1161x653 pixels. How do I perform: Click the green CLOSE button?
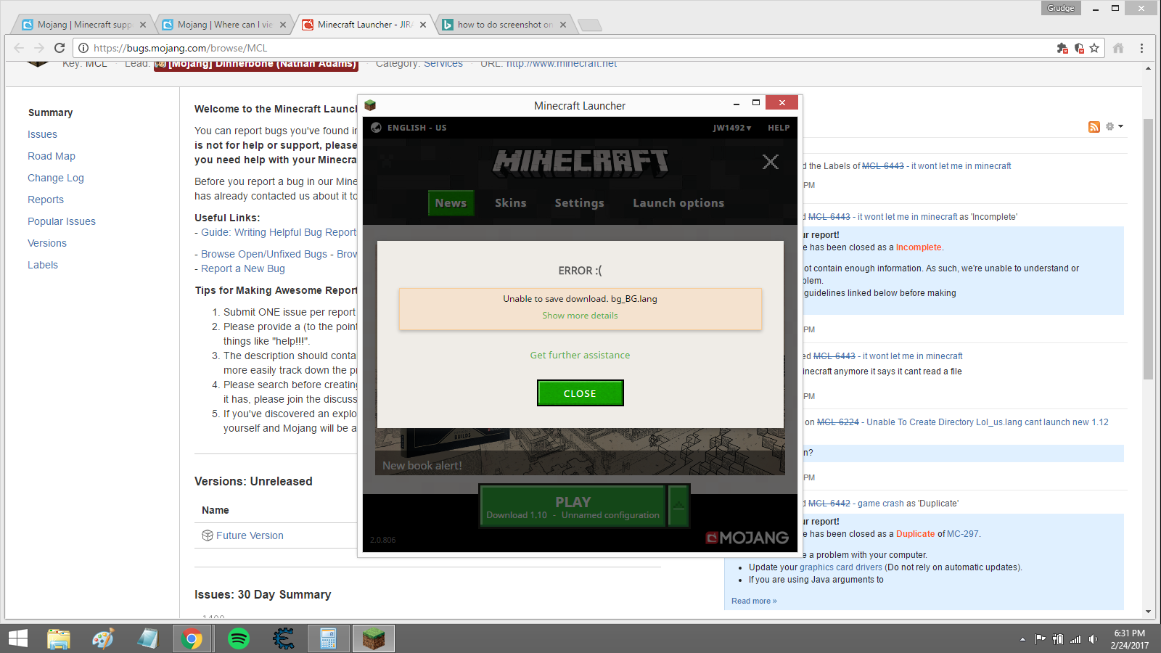[580, 393]
